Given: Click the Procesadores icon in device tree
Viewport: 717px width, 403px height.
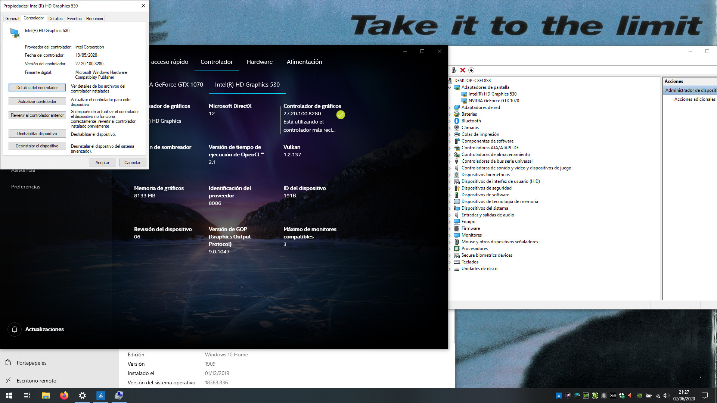Looking at the screenshot, I should click(456, 249).
